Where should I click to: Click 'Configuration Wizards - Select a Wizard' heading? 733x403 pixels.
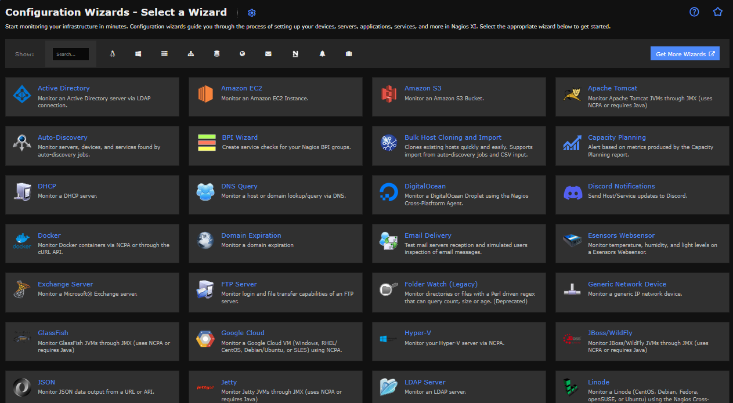[x=116, y=12]
